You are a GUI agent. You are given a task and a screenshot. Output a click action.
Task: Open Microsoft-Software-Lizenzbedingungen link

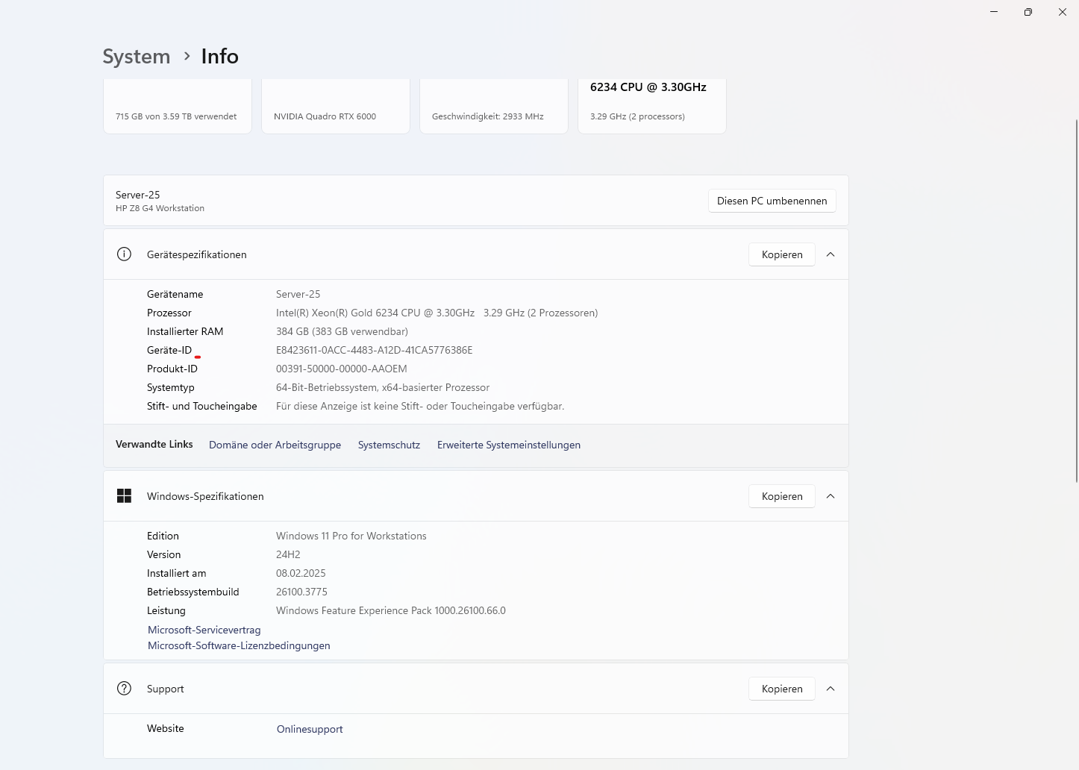[239, 645]
